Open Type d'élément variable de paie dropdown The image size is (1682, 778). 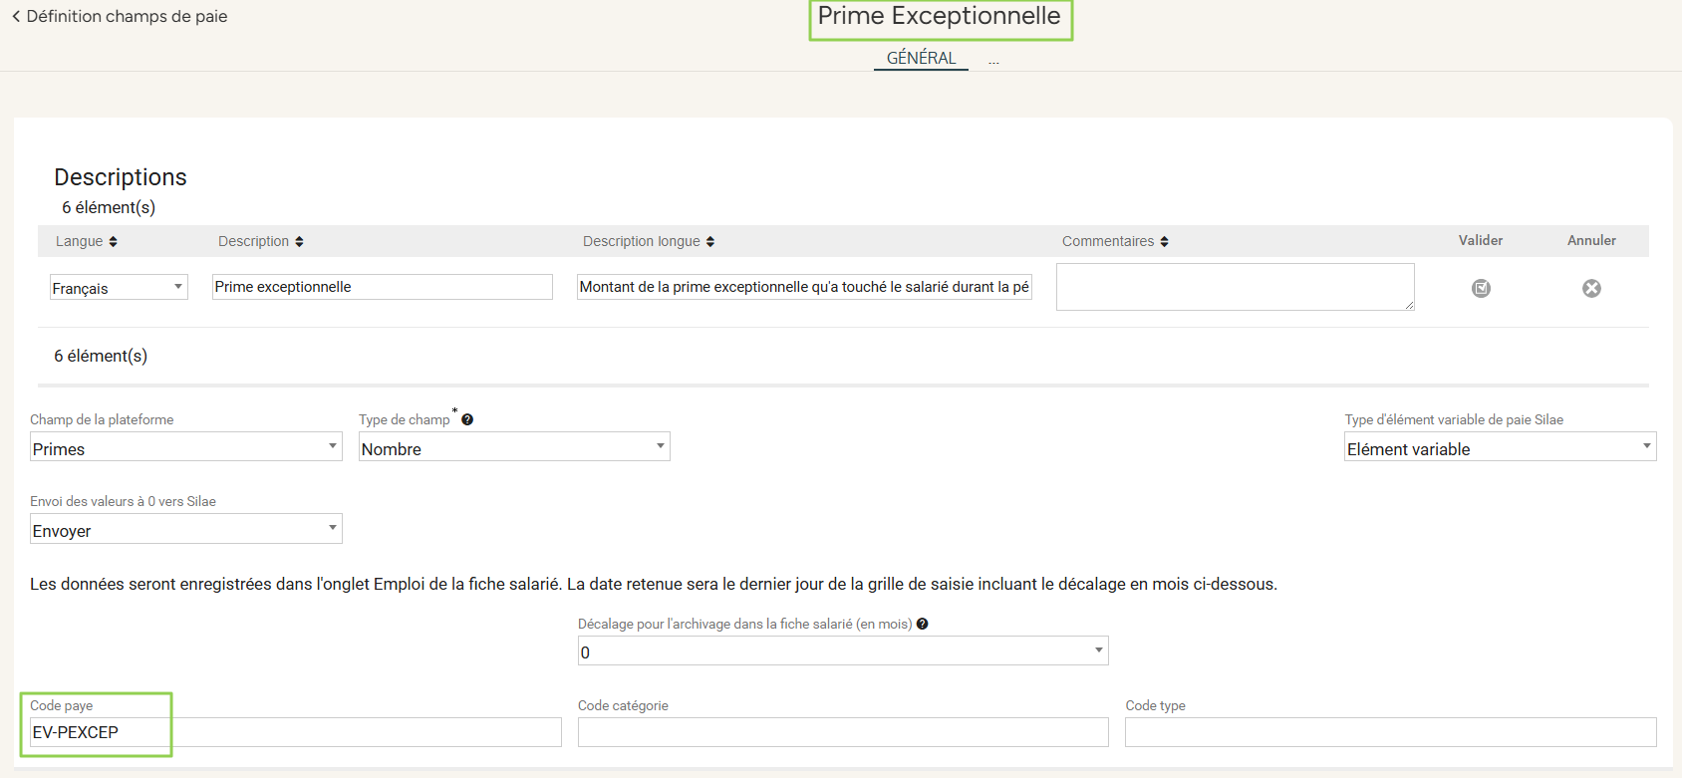(1500, 447)
